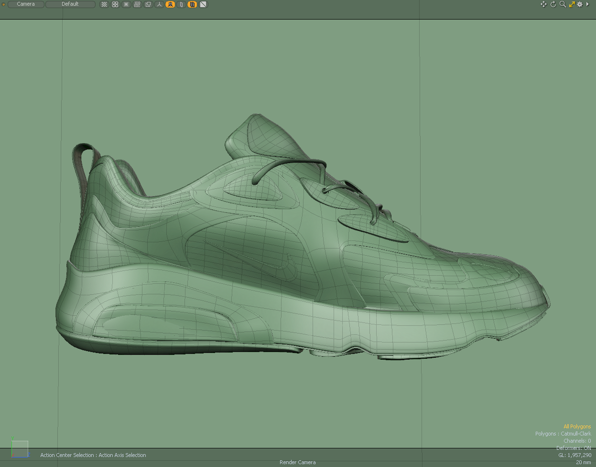Select the rotate view circular arrow icon
This screenshot has width=596, height=467.
click(x=553, y=4)
